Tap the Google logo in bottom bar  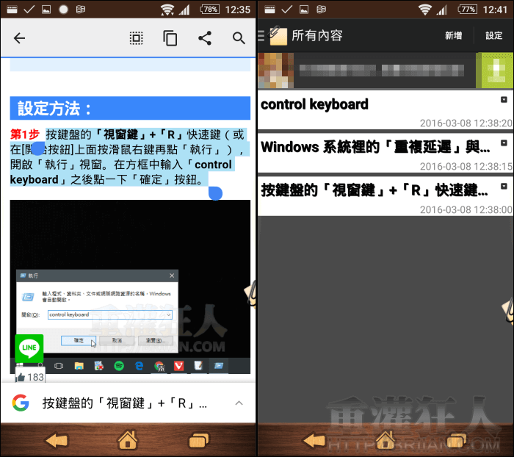pyautogui.click(x=21, y=403)
